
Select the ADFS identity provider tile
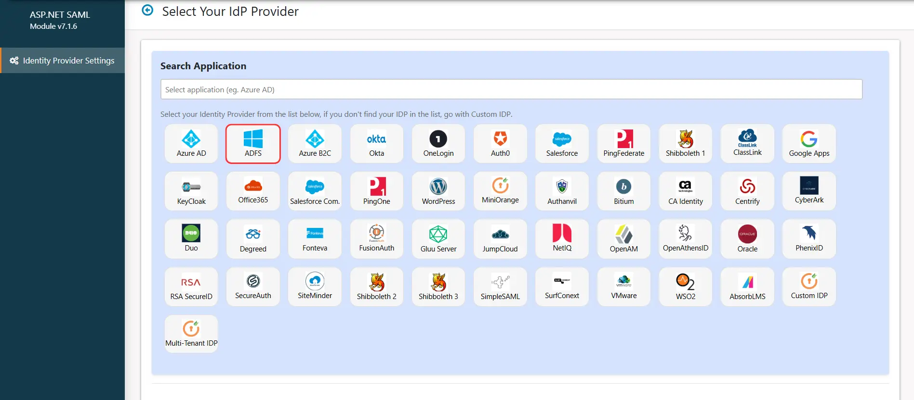[253, 144]
